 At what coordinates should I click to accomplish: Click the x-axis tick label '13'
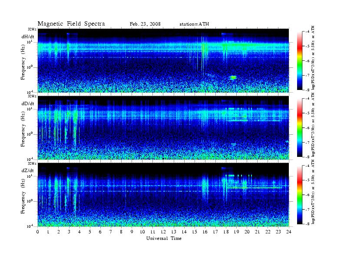174,232
